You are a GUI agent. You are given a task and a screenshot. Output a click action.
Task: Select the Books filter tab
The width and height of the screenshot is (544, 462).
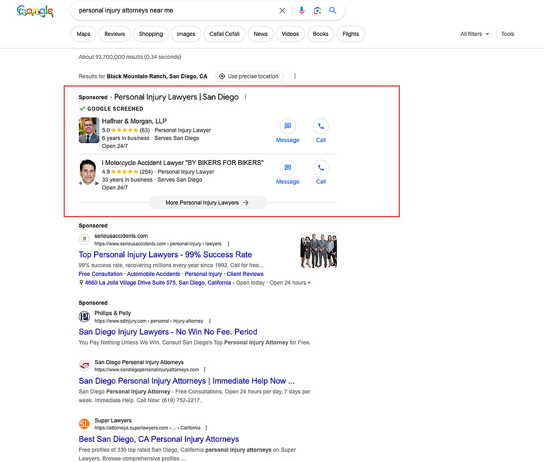320,34
